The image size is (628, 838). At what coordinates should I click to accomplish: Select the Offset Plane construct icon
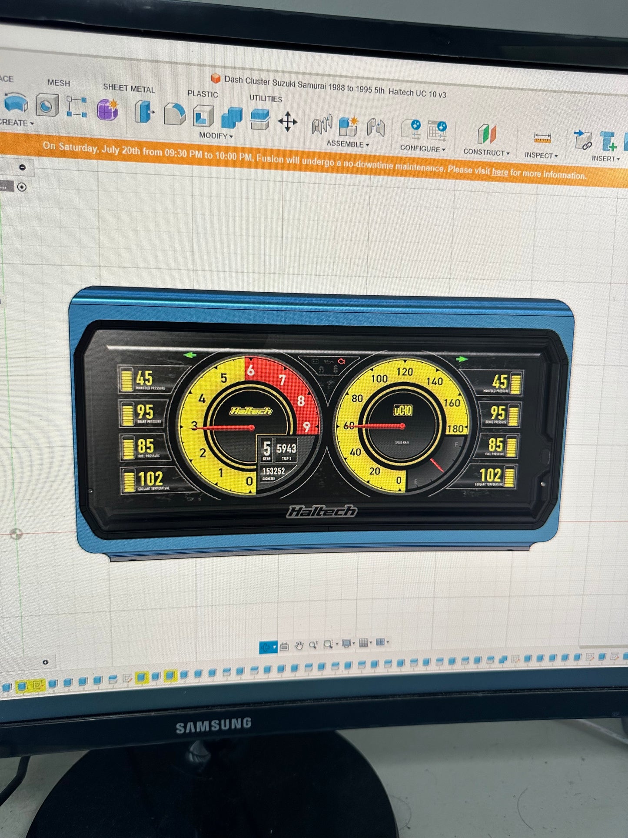click(x=486, y=134)
